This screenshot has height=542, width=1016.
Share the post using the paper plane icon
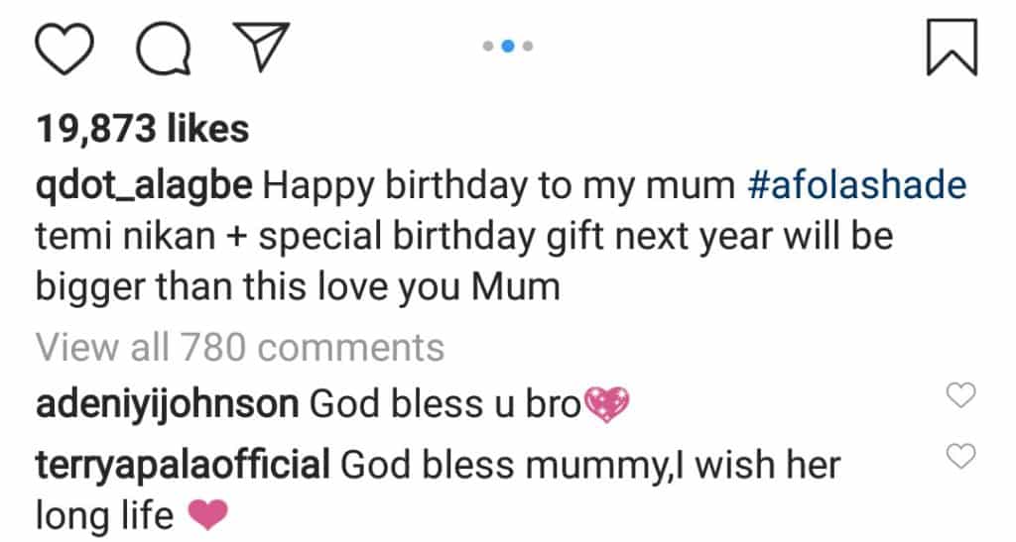[x=261, y=47]
